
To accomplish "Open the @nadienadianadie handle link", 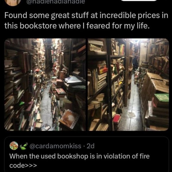I will click(x=56, y=1).
